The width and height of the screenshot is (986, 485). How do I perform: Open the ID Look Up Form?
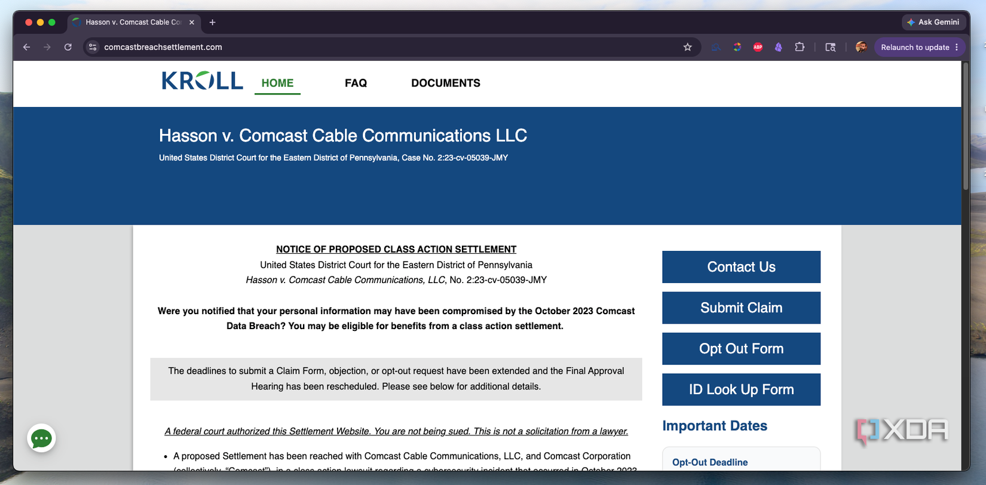pyautogui.click(x=741, y=389)
